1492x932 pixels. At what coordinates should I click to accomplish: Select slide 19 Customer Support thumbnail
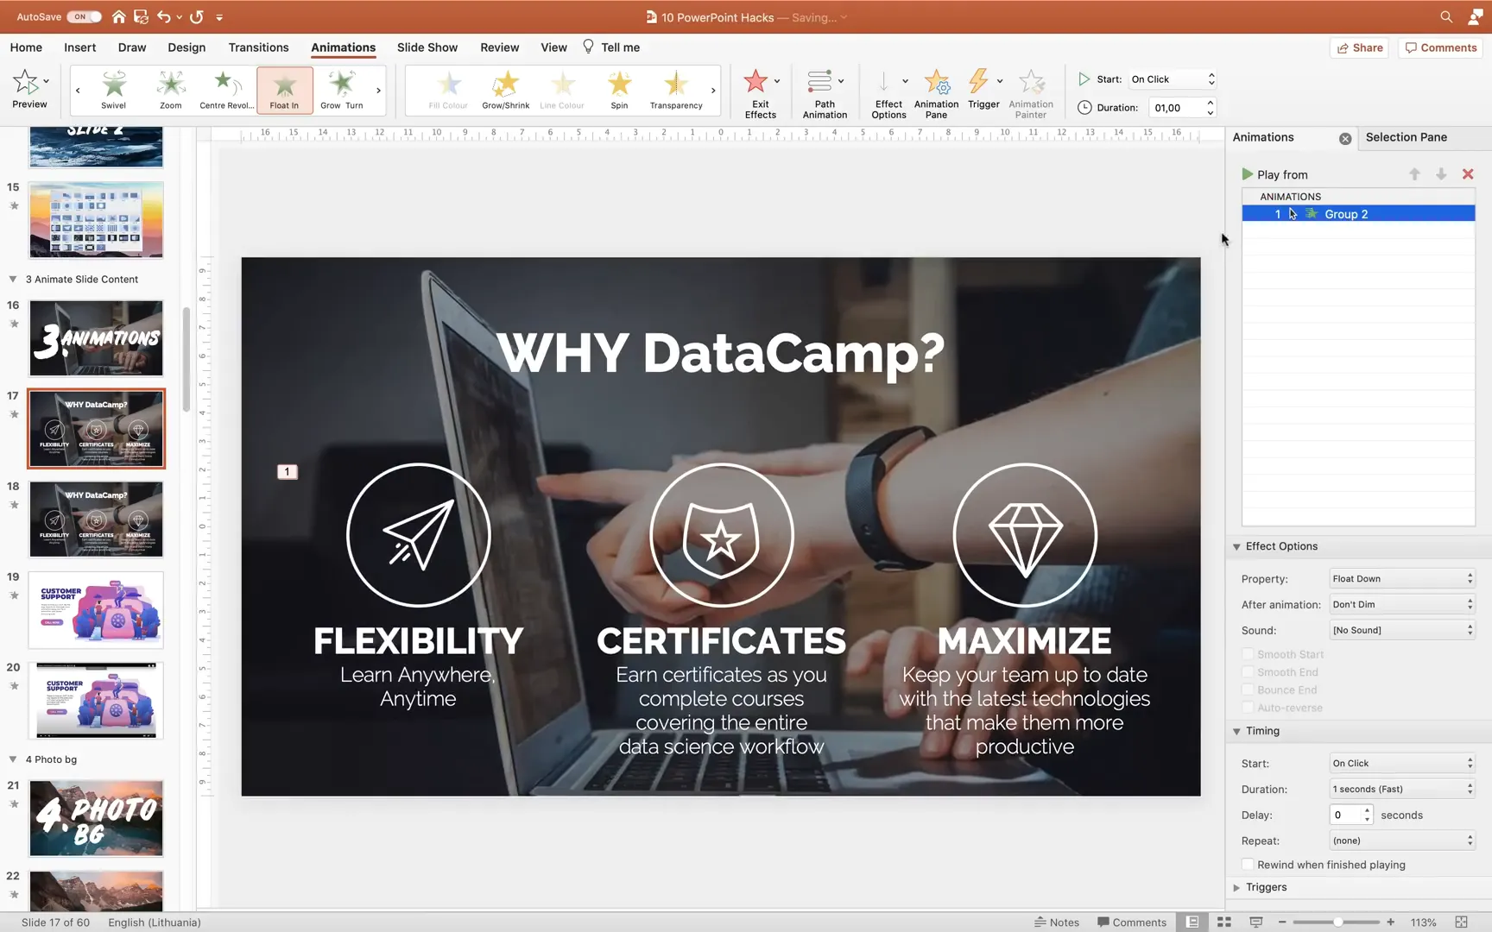[x=96, y=610]
